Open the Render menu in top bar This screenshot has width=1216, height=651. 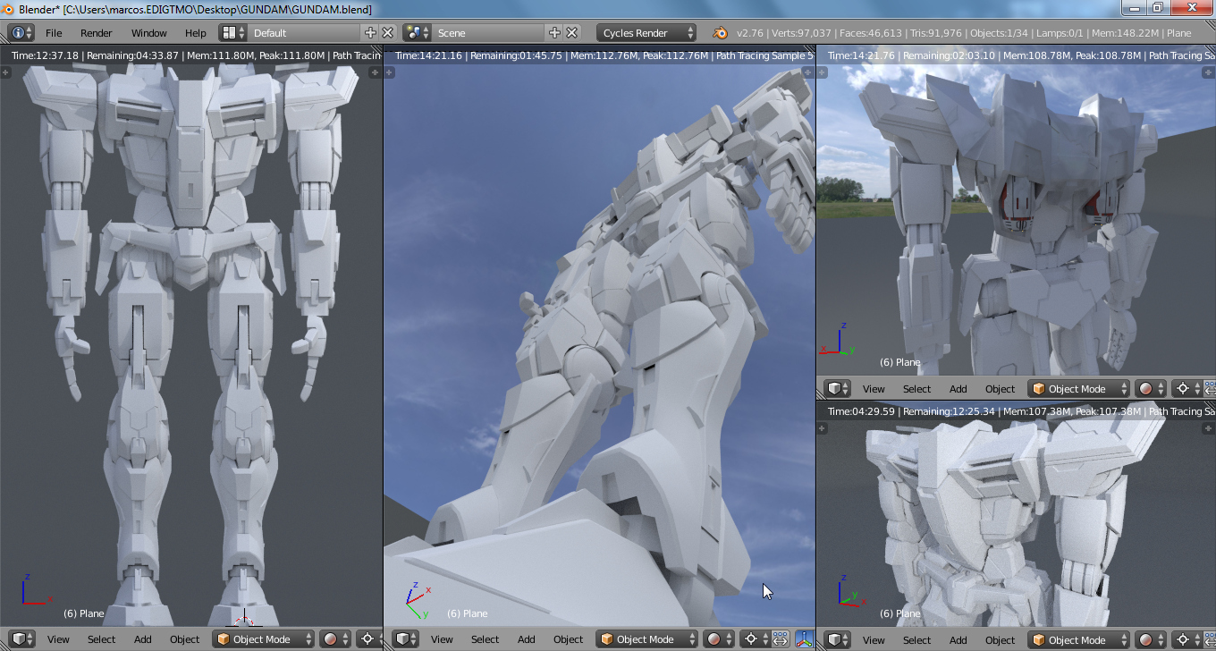pyautogui.click(x=97, y=33)
